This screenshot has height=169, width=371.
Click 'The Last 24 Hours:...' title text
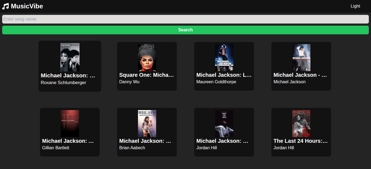(x=301, y=141)
